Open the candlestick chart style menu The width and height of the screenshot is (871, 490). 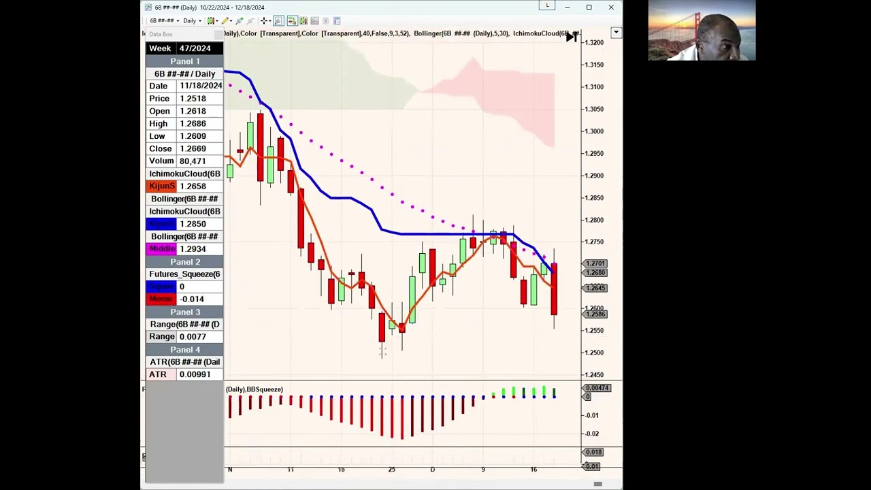(x=212, y=20)
